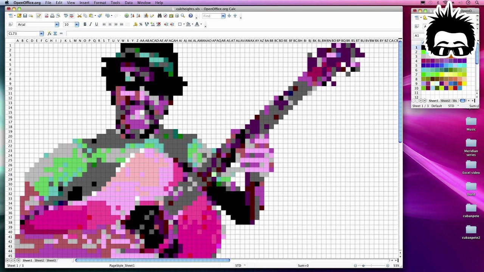Open the Find field dropdown arrow

pyautogui.click(x=223, y=16)
